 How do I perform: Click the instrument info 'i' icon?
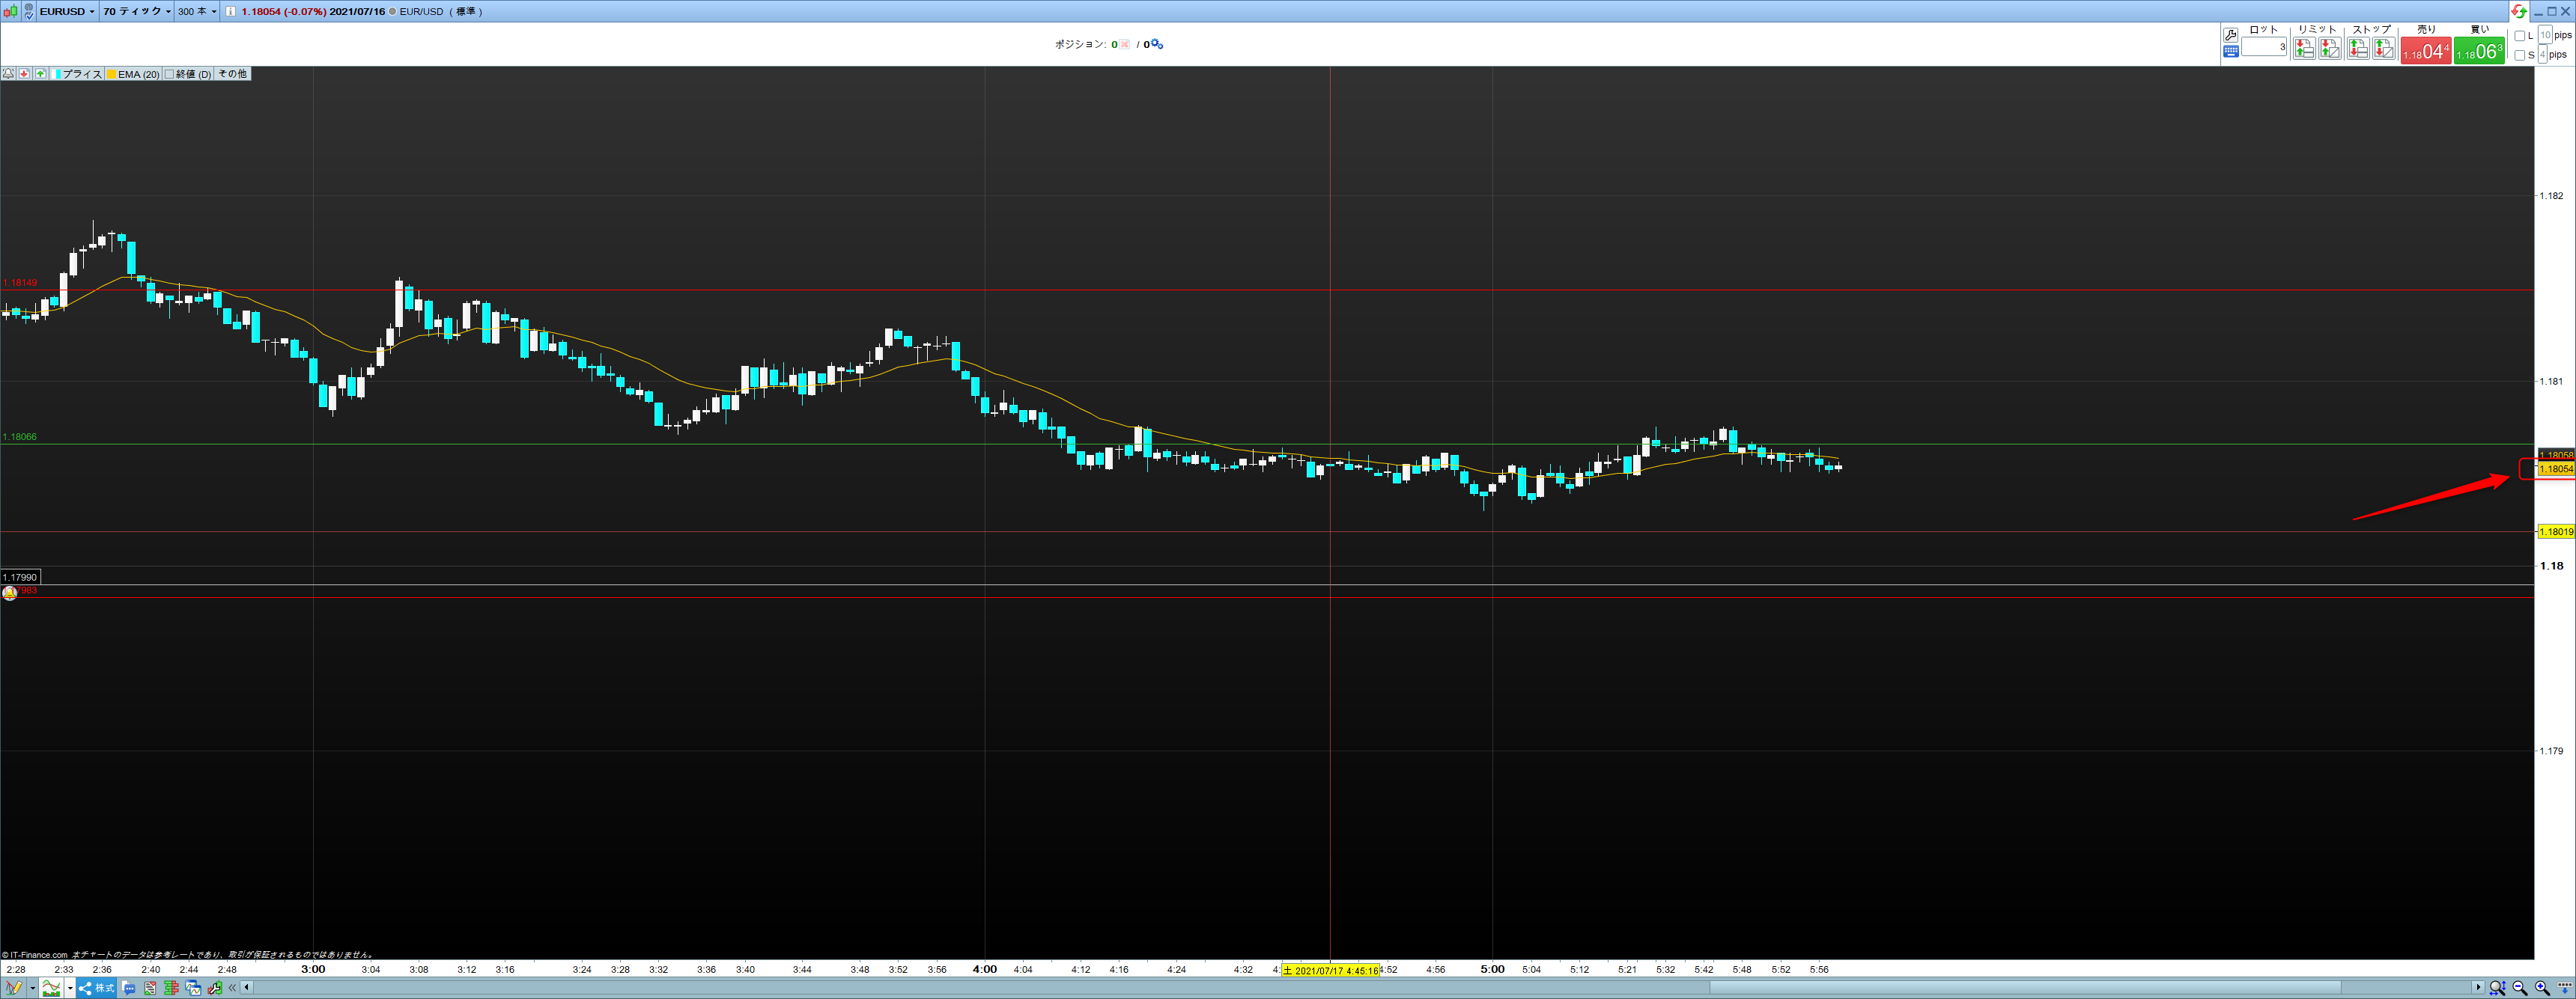pyautogui.click(x=231, y=12)
